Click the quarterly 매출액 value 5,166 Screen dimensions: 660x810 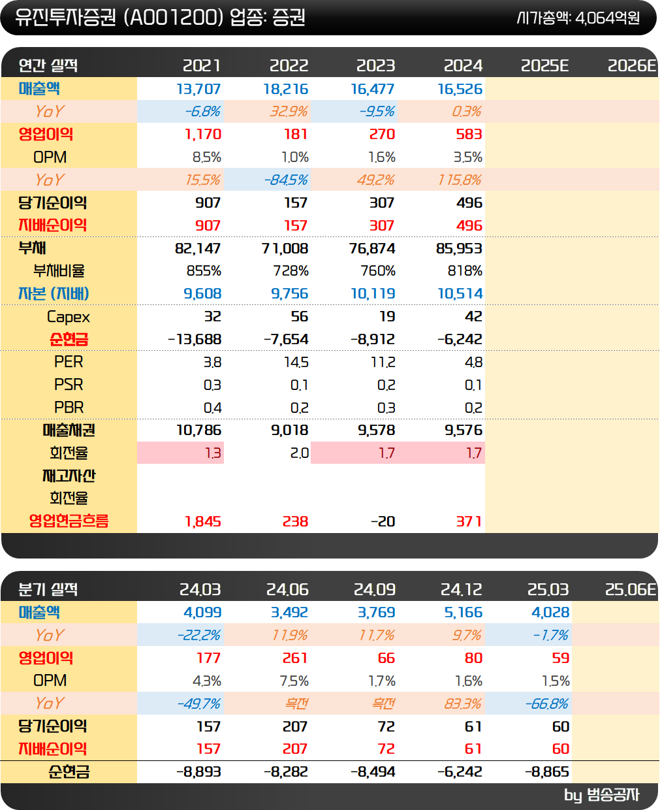[x=464, y=612]
